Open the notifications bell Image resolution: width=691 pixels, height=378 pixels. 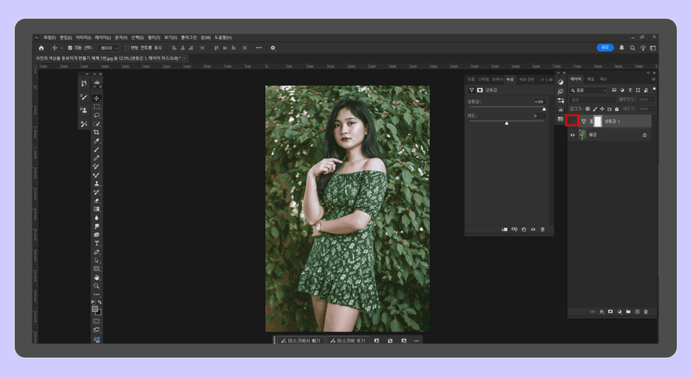621,48
